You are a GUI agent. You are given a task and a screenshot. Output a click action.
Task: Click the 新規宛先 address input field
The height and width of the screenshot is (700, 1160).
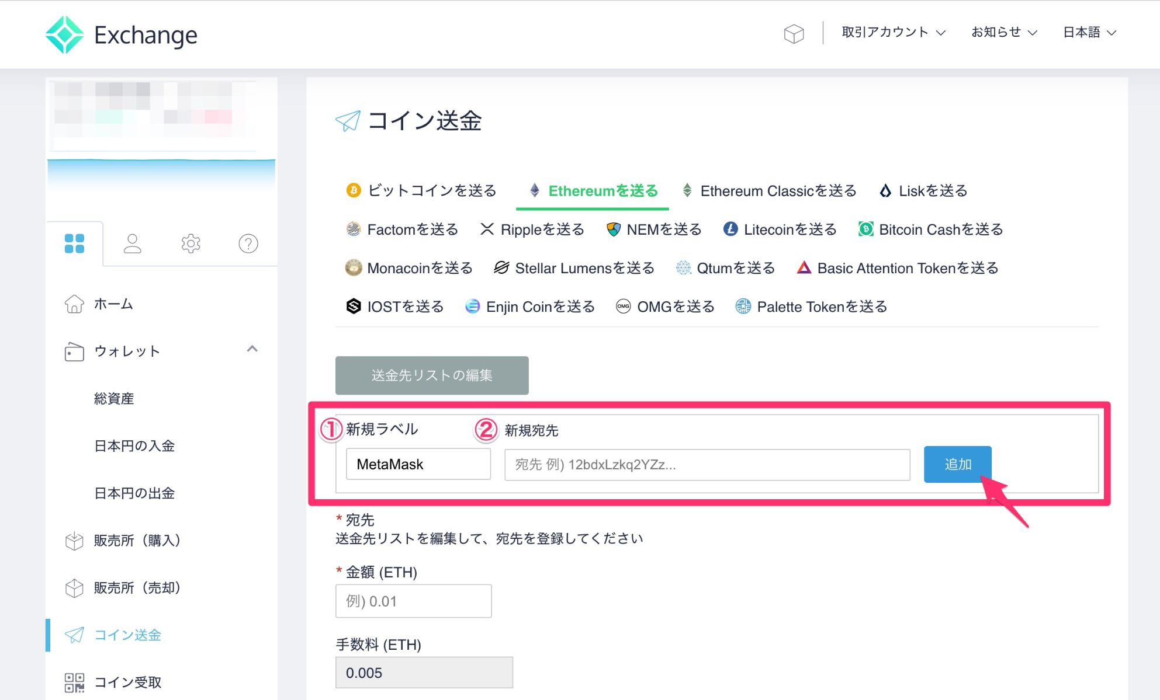(707, 465)
